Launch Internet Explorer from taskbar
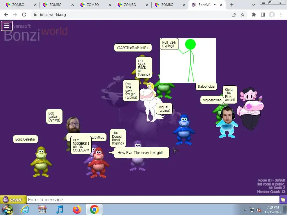 (25, 209)
